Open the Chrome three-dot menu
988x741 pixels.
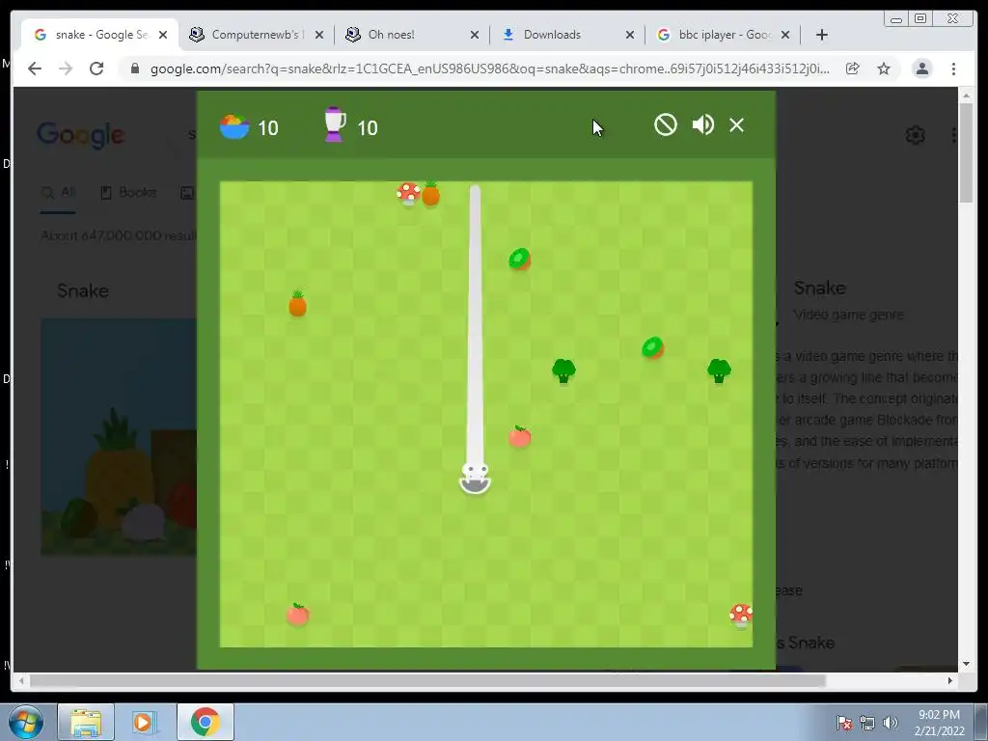953,69
